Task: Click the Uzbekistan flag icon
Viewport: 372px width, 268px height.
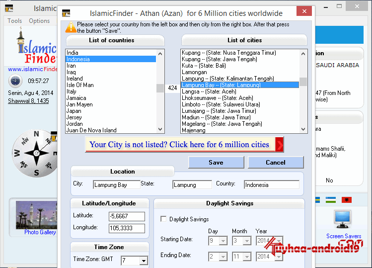Action: (x=331, y=200)
